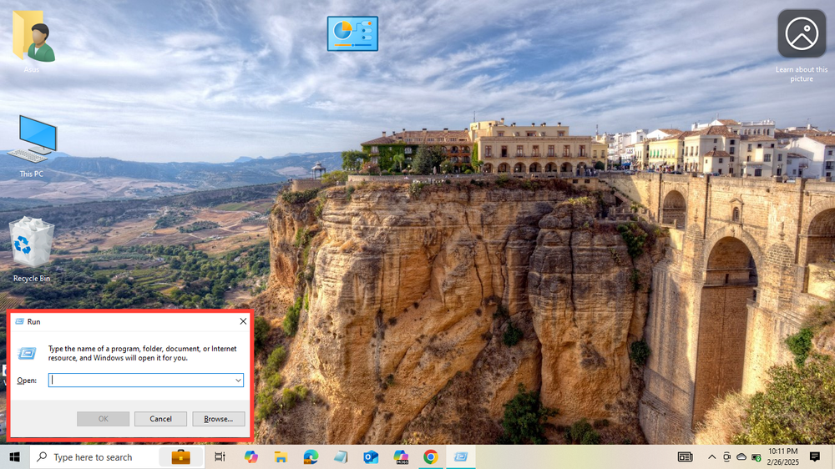Click the Learn about this picture icon
835x469 pixels.
(x=801, y=34)
